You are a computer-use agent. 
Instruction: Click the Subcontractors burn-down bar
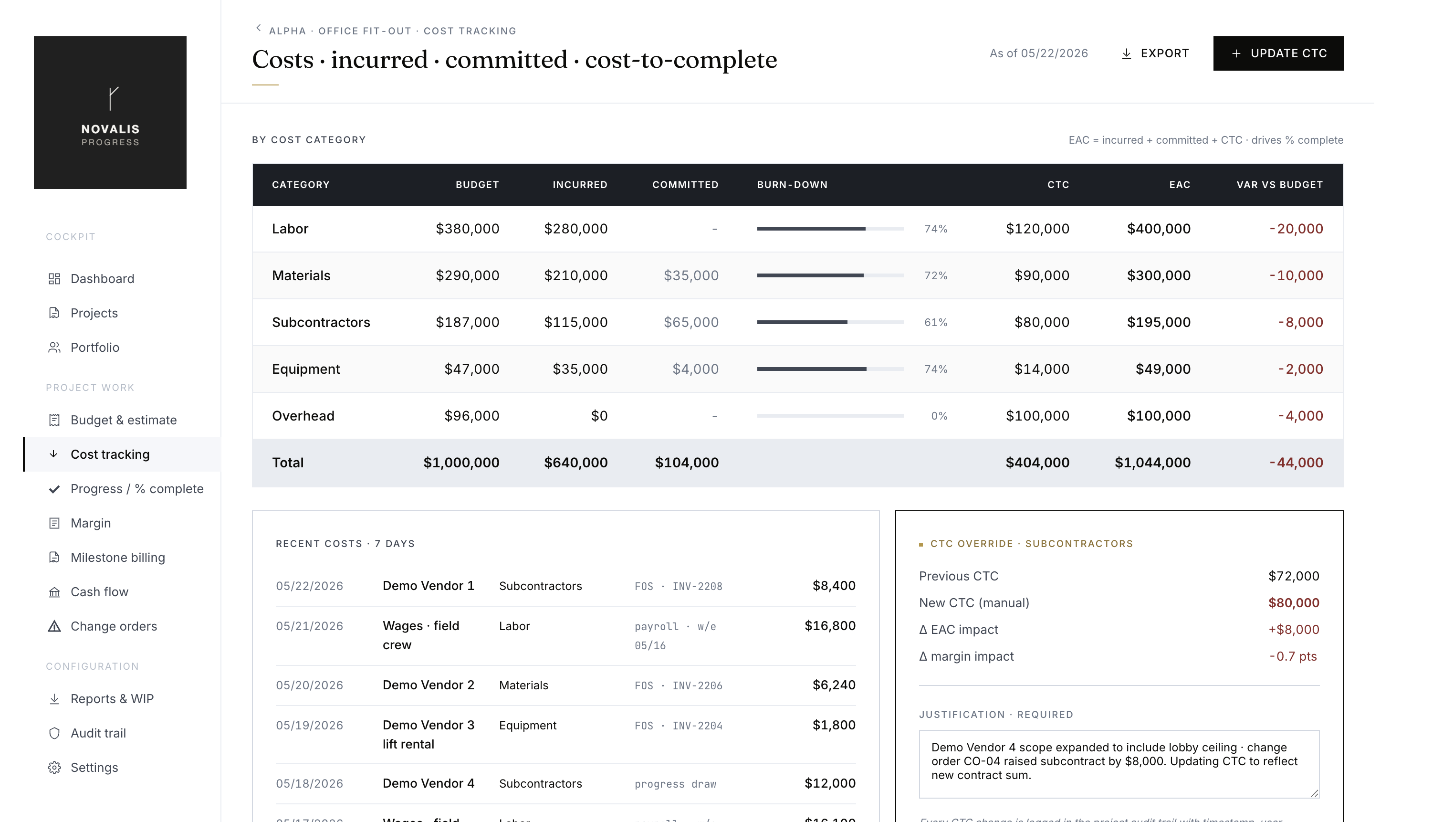point(830,322)
